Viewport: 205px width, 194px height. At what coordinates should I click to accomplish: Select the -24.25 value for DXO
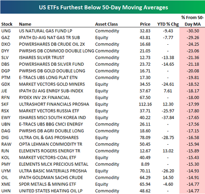[x=193, y=44]
